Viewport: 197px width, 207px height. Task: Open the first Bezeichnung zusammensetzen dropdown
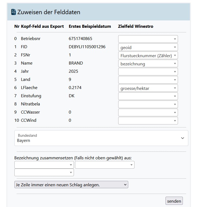(44, 165)
